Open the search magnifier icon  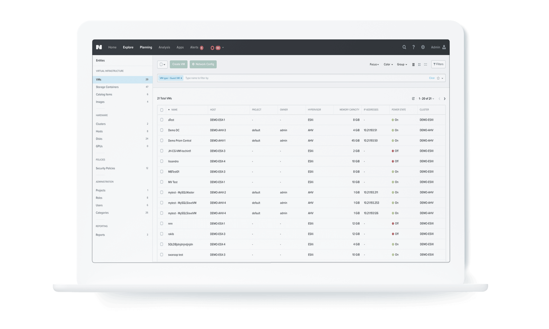(404, 47)
